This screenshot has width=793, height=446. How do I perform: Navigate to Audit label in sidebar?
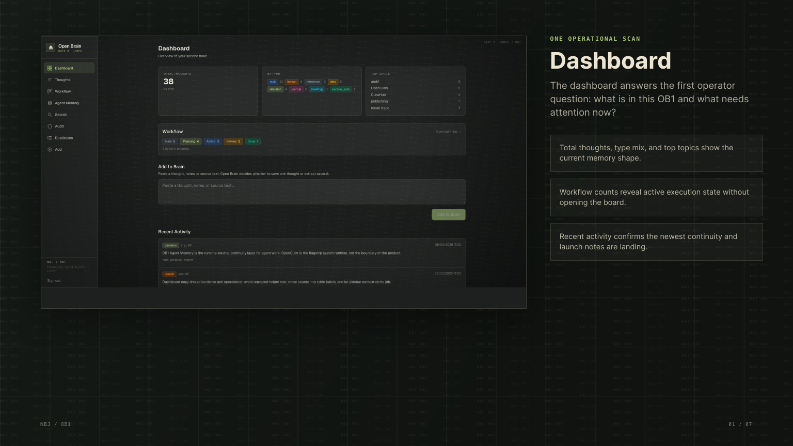coord(59,126)
